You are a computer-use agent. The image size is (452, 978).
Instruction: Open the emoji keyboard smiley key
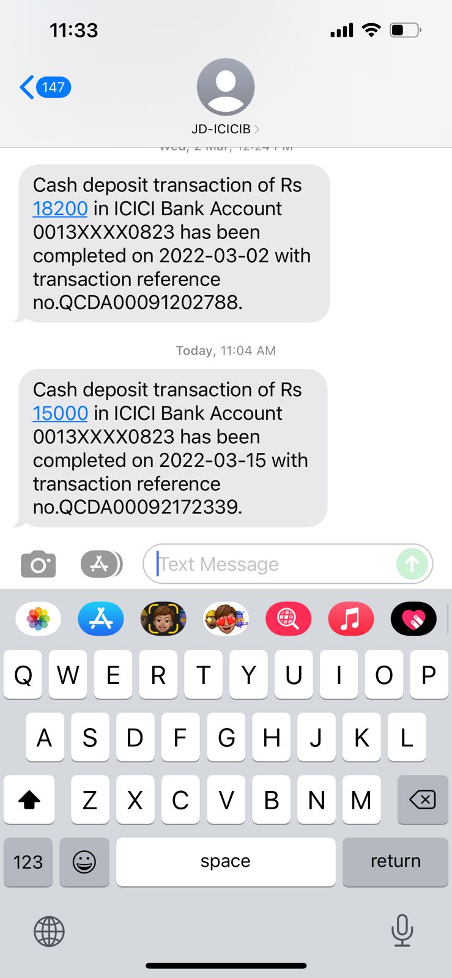tap(84, 862)
